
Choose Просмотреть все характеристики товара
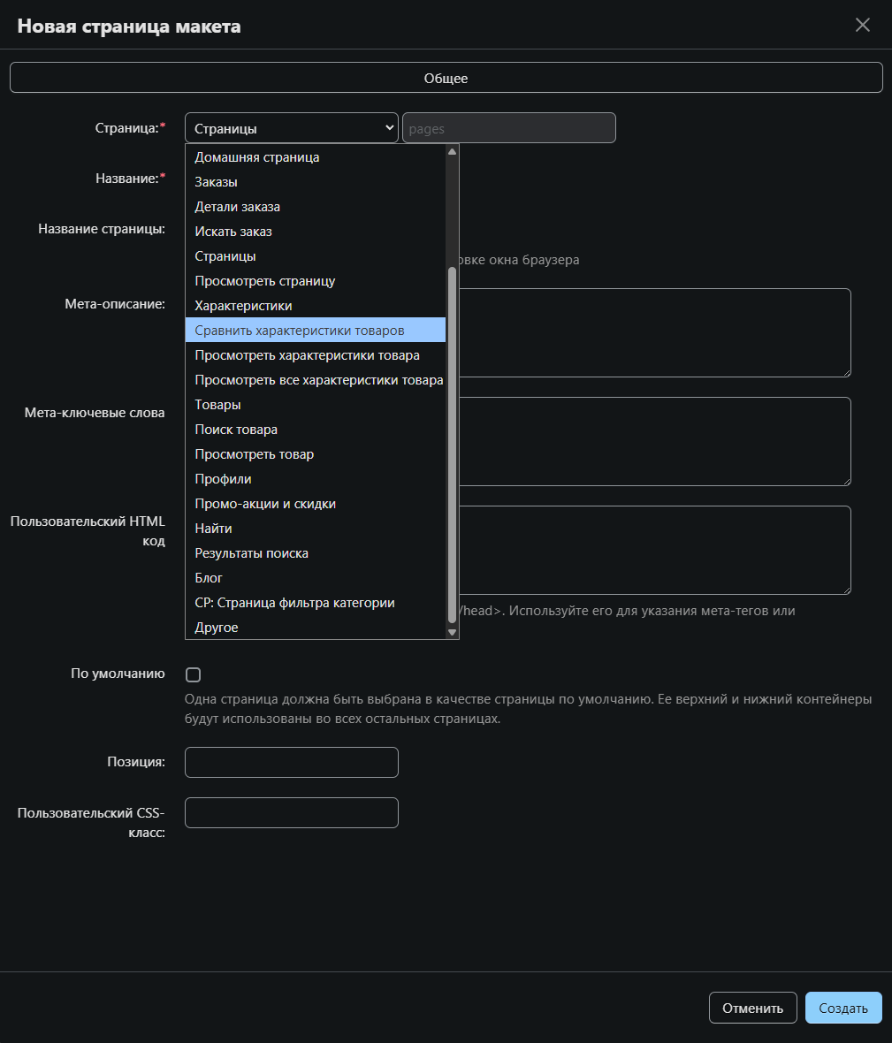click(x=318, y=380)
